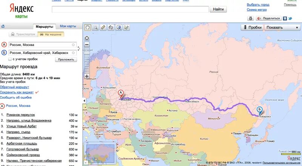This screenshot has width=302, height=166.
Task: Toggle the с учетом пробок checkbox
Action: [x=10, y=59]
